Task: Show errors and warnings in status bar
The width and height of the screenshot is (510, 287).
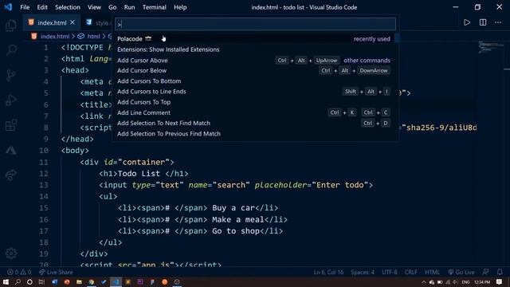Action: pos(19,272)
